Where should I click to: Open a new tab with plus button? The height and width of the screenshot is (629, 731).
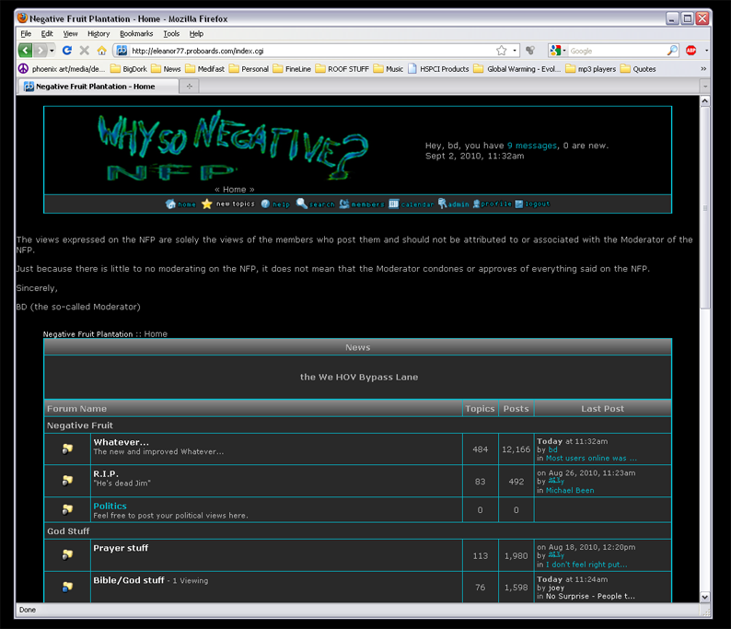coord(190,87)
